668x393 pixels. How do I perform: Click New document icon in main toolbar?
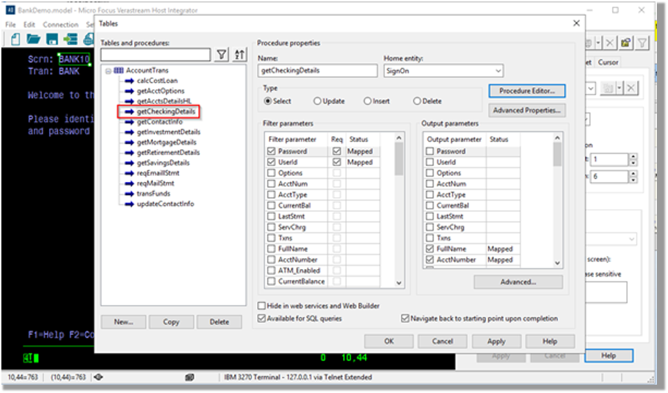(x=16, y=39)
